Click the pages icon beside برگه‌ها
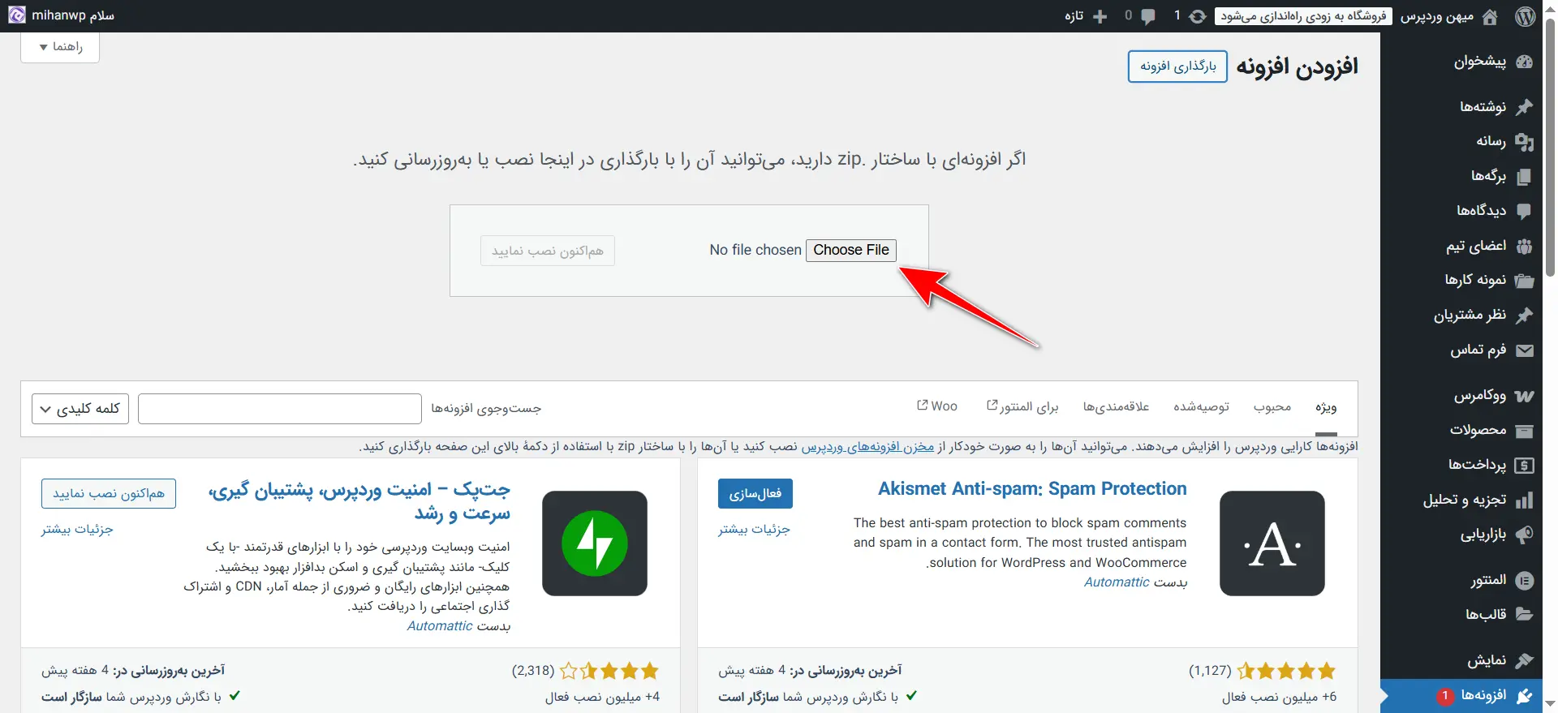1558x713 pixels. [1525, 176]
